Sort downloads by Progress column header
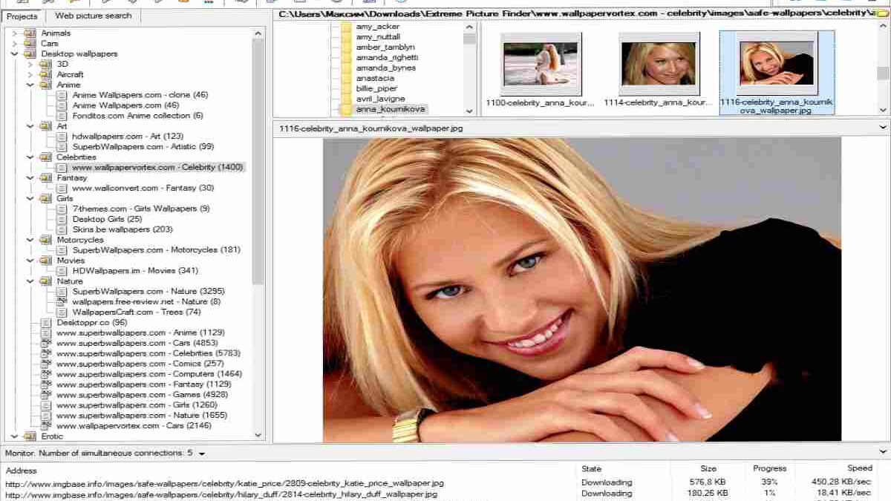This screenshot has width=891, height=501. (769, 469)
